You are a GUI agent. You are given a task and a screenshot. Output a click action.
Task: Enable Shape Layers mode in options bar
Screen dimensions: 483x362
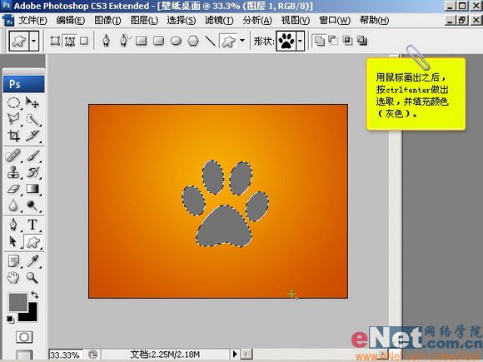tap(55, 41)
